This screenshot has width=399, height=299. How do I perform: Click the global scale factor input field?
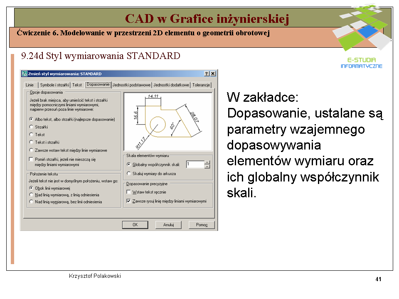click(x=195, y=164)
